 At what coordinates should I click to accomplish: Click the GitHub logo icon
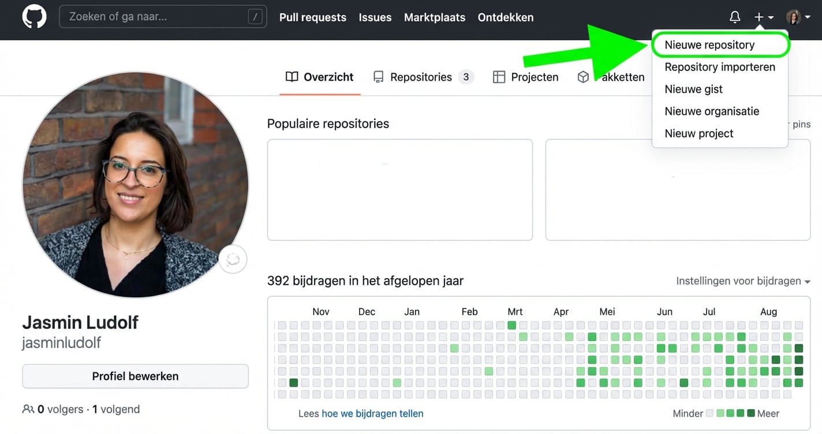pyautogui.click(x=34, y=16)
